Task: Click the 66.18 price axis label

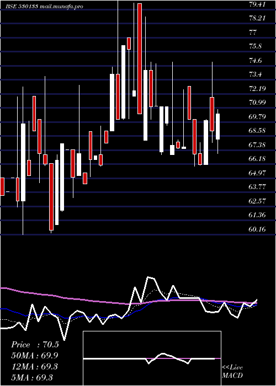Action: tap(257, 159)
